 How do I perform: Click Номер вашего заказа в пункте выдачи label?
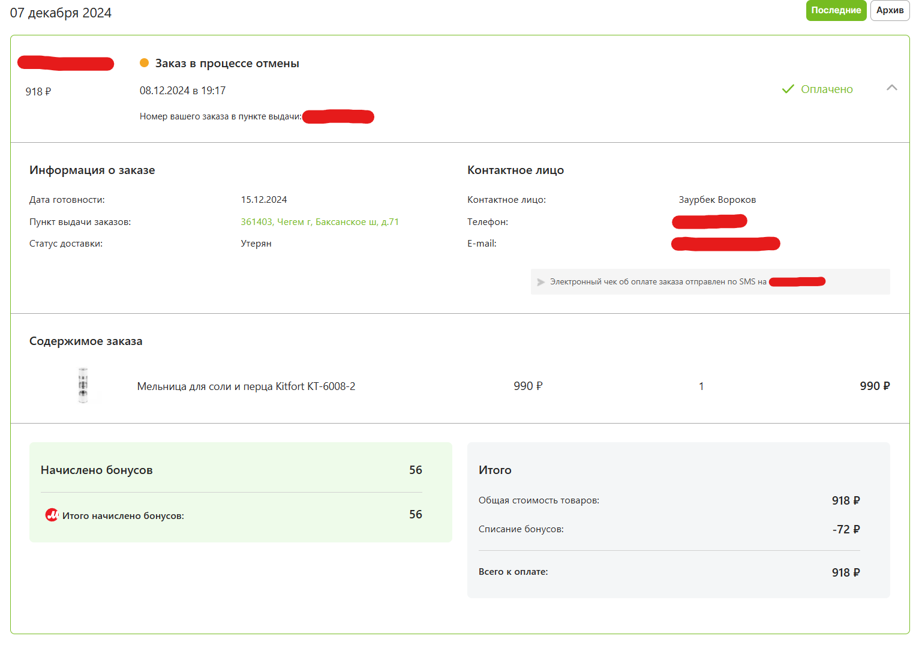pos(221,116)
